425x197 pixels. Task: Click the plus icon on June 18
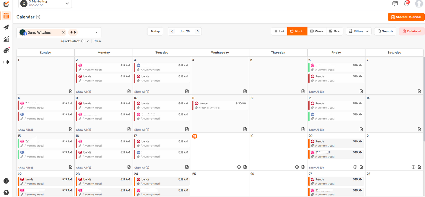239,167
